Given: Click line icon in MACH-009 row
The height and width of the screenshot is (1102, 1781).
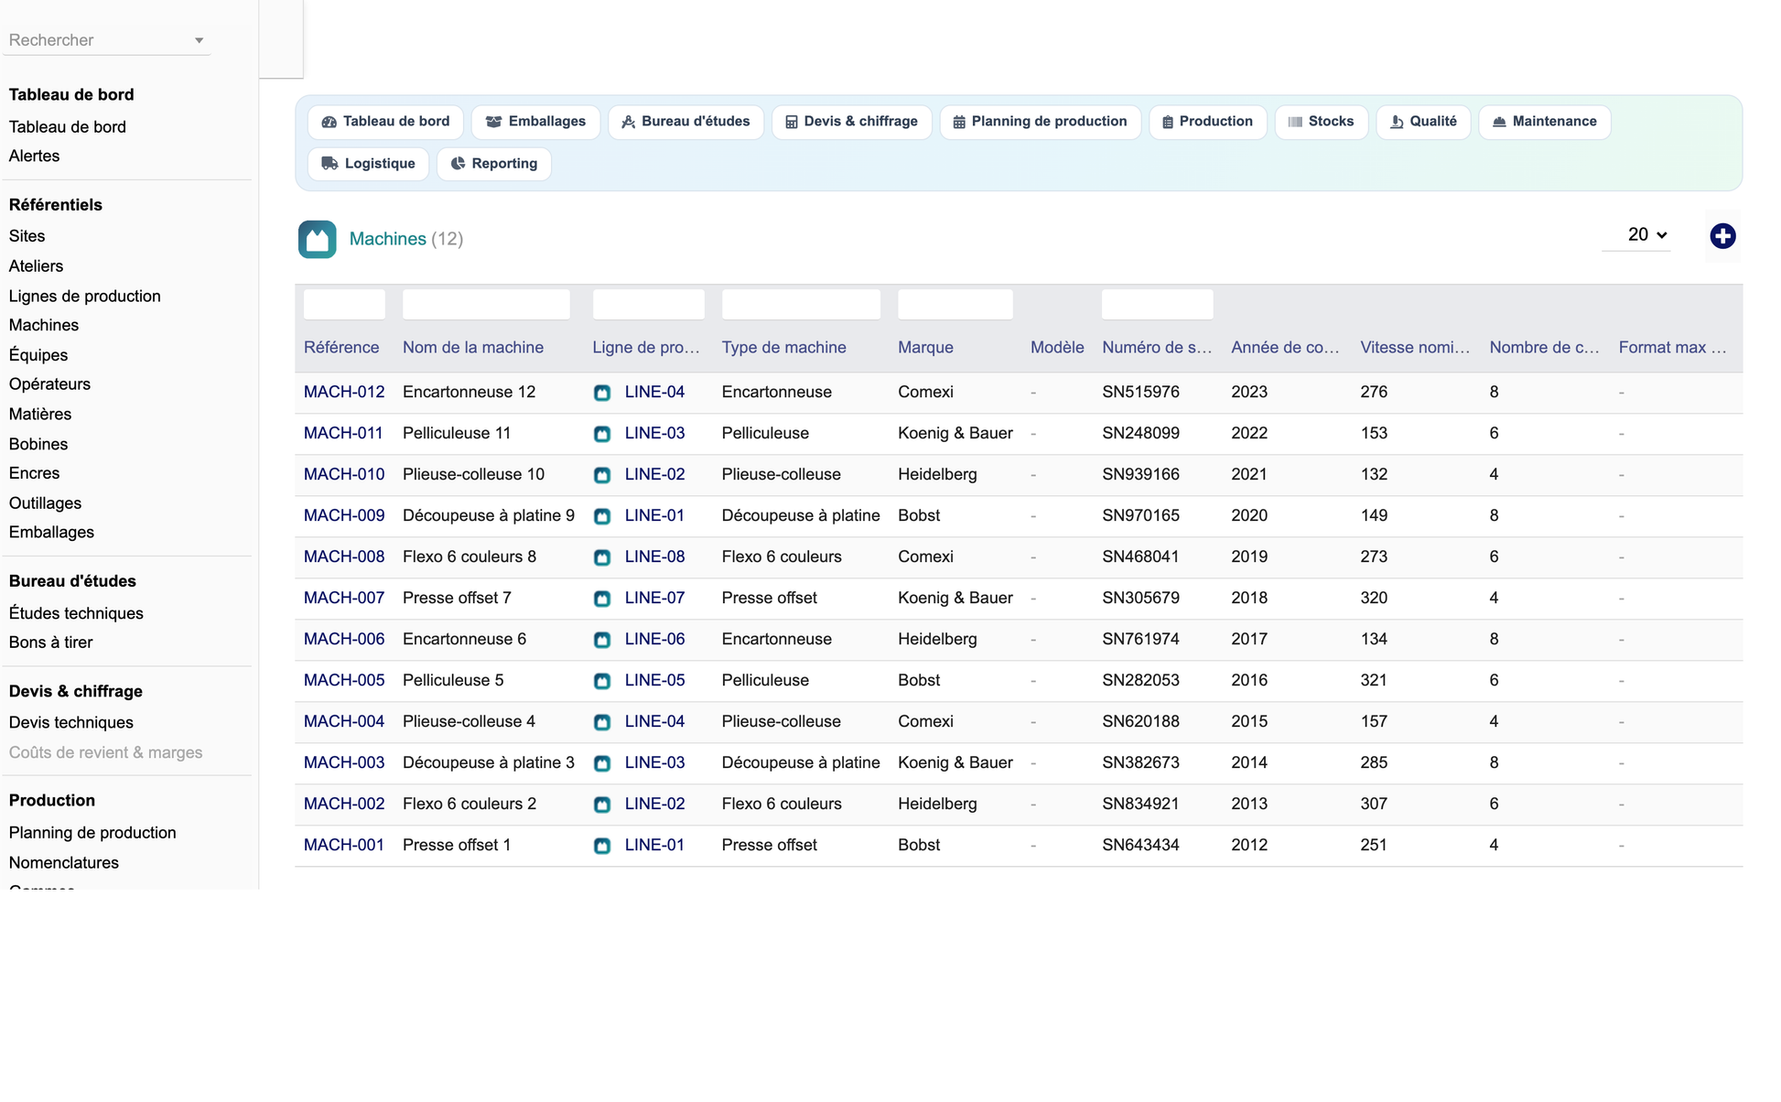Looking at the screenshot, I should click(602, 516).
